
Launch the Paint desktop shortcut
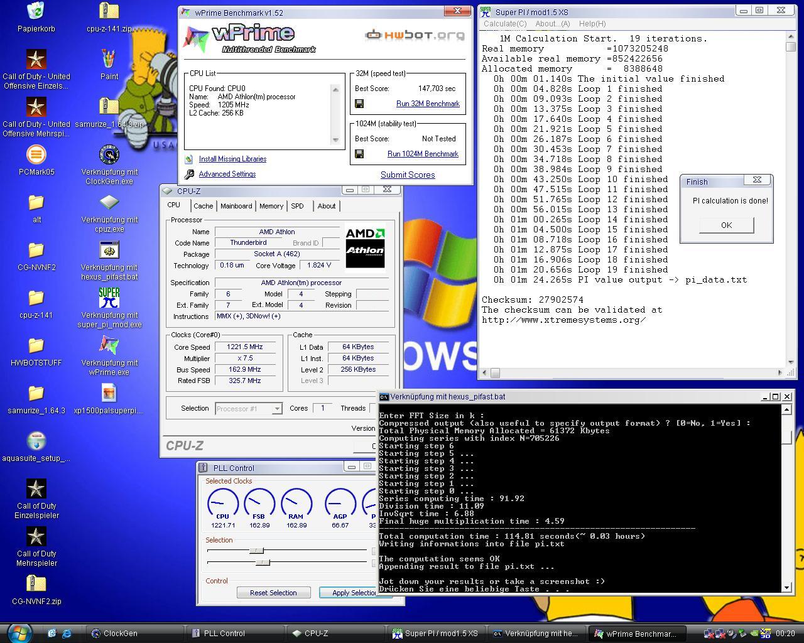(109, 60)
